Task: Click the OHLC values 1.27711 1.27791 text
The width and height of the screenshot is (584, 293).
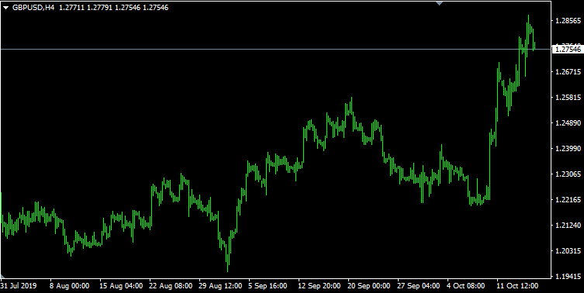Action: point(85,8)
